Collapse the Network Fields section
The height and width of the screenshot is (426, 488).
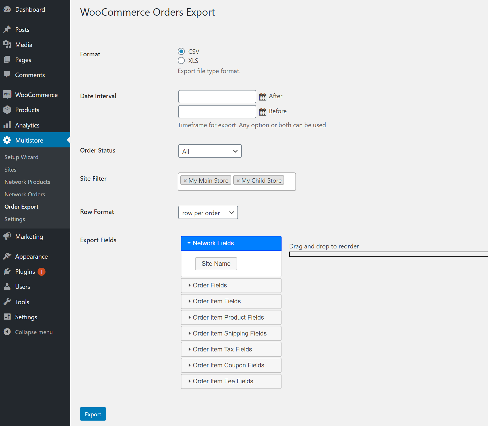(231, 243)
